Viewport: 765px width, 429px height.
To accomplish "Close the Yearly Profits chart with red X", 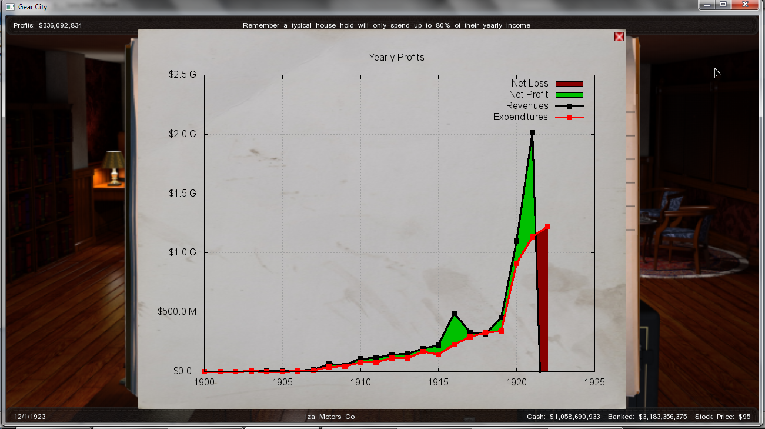I will coord(619,36).
